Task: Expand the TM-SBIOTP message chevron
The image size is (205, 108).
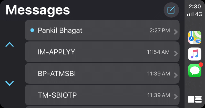Action: (x=176, y=97)
